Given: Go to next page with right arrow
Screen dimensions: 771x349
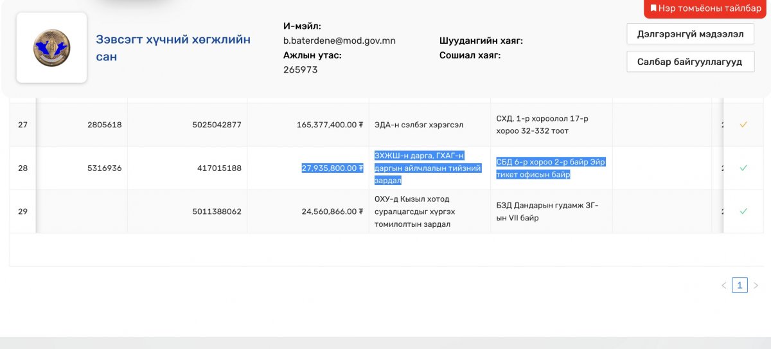Looking at the screenshot, I should click(x=756, y=285).
